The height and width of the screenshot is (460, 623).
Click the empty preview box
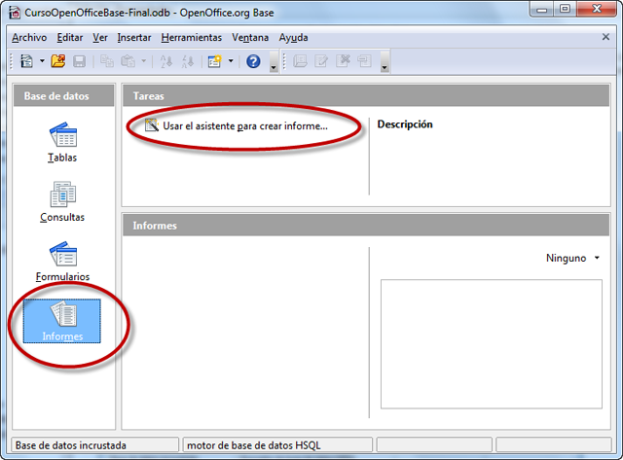[492, 344]
